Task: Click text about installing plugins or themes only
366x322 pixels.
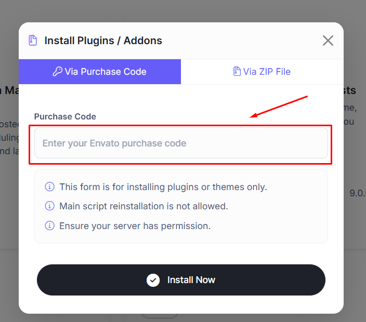Action: [x=163, y=187]
